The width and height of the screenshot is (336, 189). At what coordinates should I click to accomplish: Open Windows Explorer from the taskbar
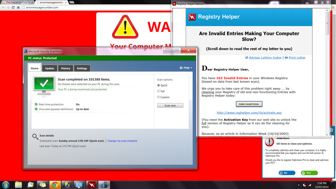click(x=18, y=185)
